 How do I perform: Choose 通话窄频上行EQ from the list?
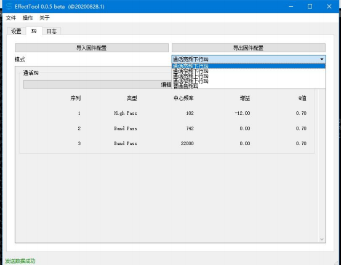coord(248,81)
